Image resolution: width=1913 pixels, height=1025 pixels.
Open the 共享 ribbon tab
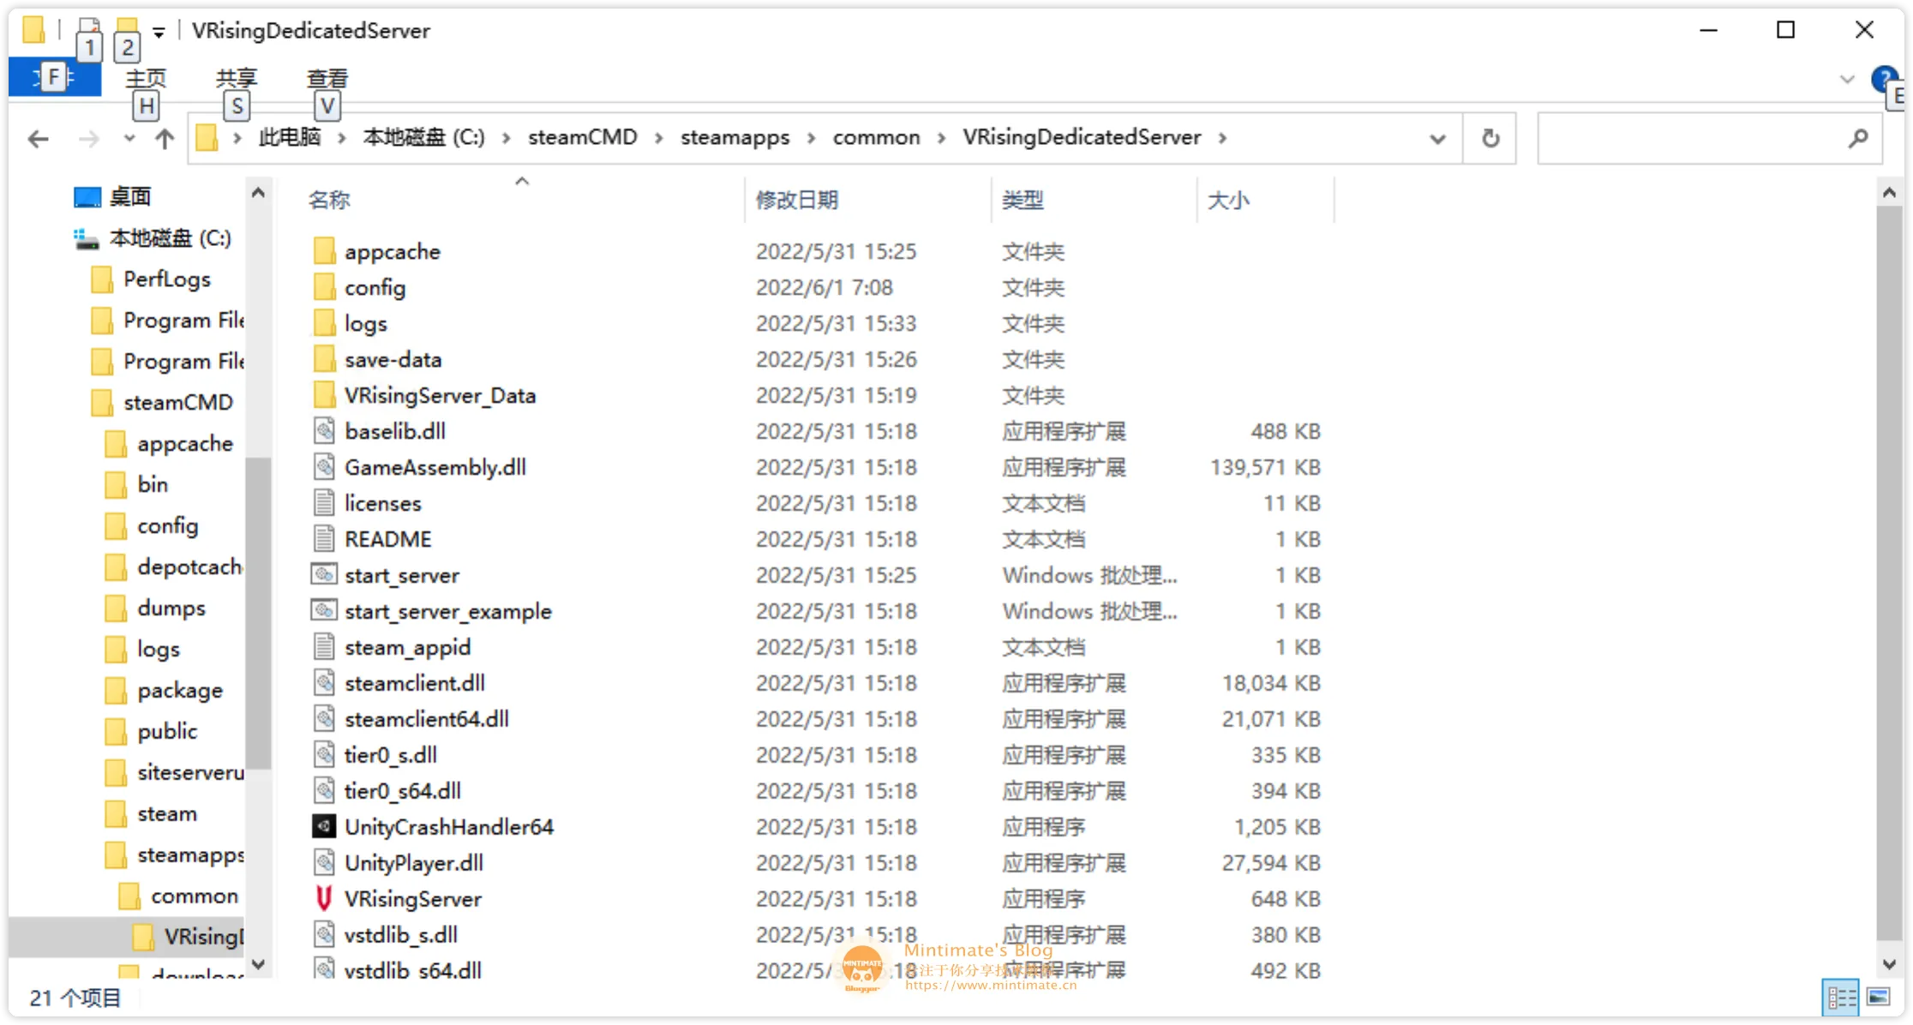(237, 79)
